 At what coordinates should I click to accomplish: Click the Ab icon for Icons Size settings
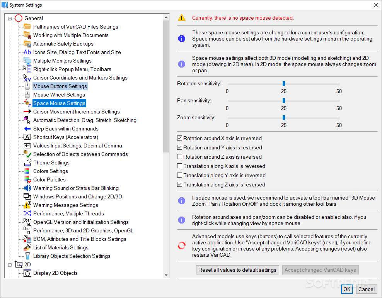pos(27,52)
